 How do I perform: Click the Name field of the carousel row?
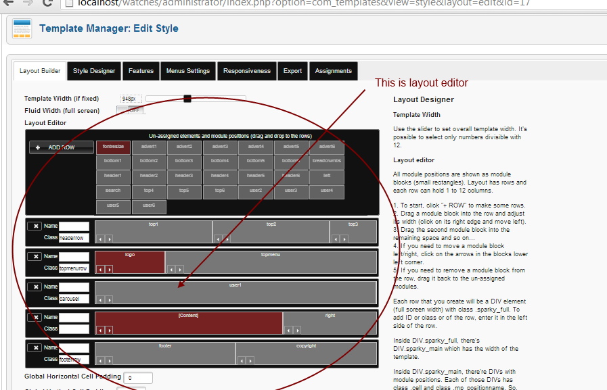click(x=74, y=287)
